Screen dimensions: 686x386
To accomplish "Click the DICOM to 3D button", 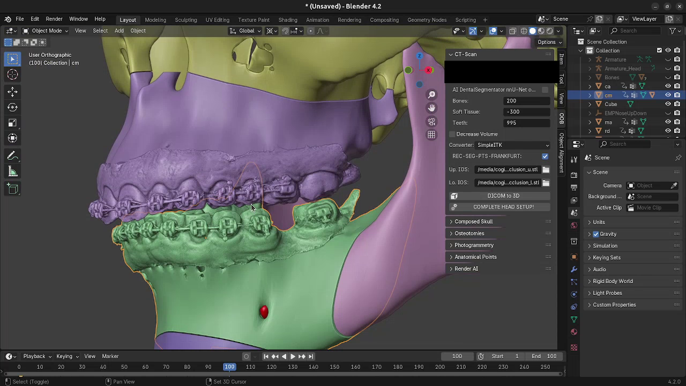I will pyautogui.click(x=498, y=196).
